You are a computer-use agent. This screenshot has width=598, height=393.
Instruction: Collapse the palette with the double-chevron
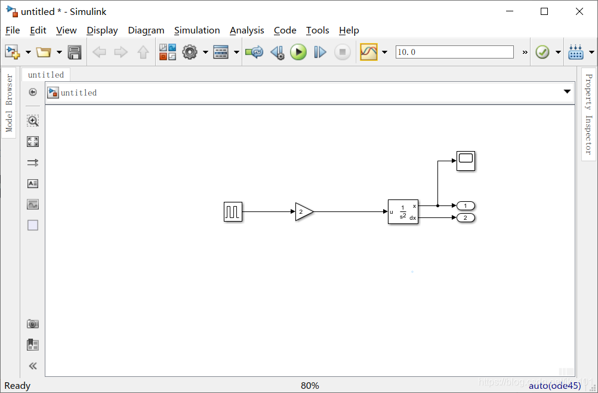33,366
